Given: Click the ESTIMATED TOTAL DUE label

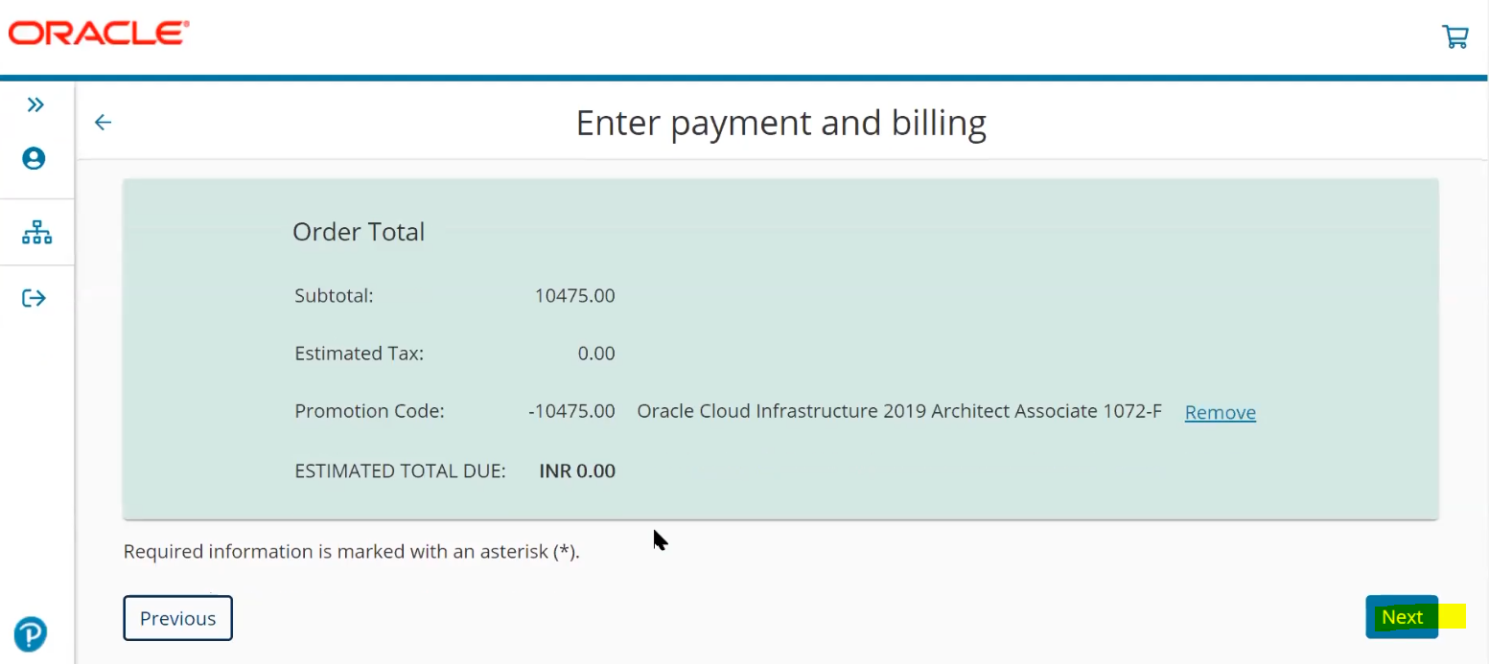Looking at the screenshot, I should (400, 470).
